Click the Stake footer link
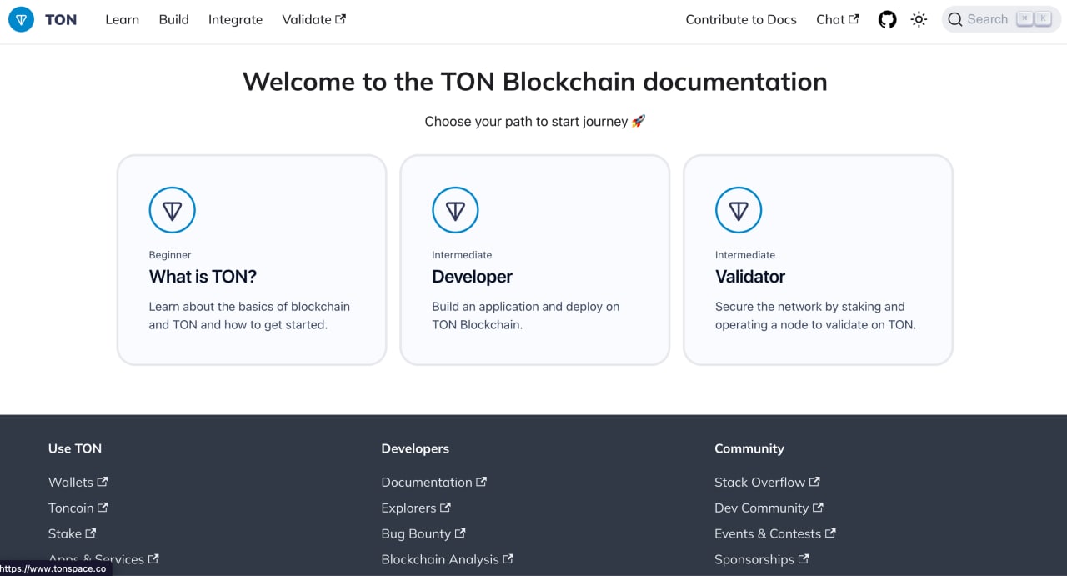This screenshot has height=576, width=1067. 72,533
